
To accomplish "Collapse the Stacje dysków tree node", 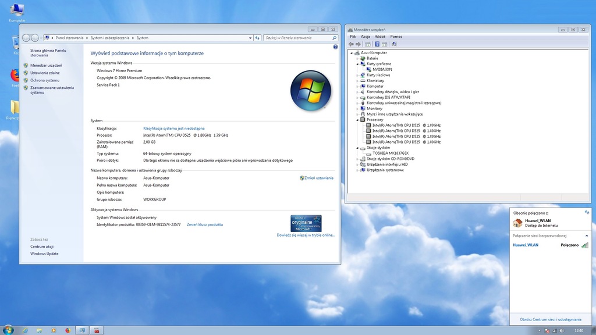I will (358, 148).
